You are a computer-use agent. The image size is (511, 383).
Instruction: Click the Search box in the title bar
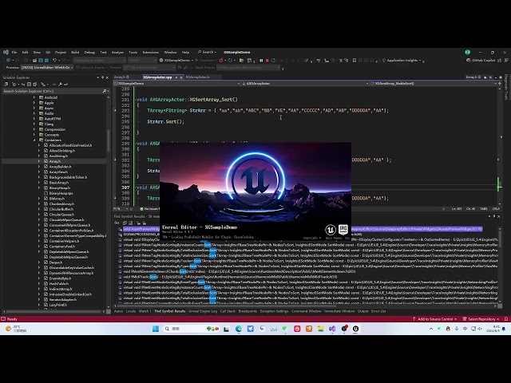click(207, 52)
